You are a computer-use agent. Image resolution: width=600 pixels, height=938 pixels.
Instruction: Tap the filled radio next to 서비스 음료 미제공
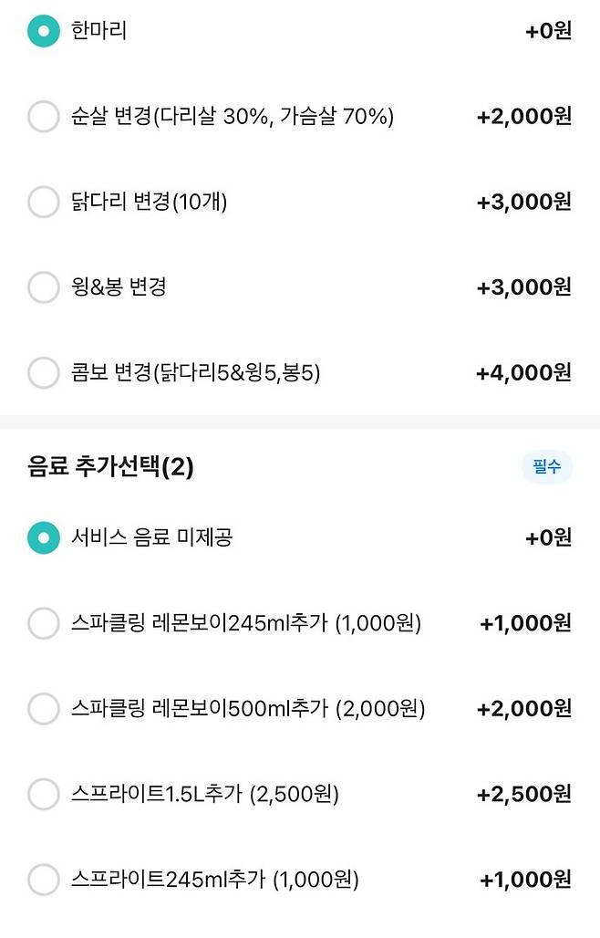[43, 537]
